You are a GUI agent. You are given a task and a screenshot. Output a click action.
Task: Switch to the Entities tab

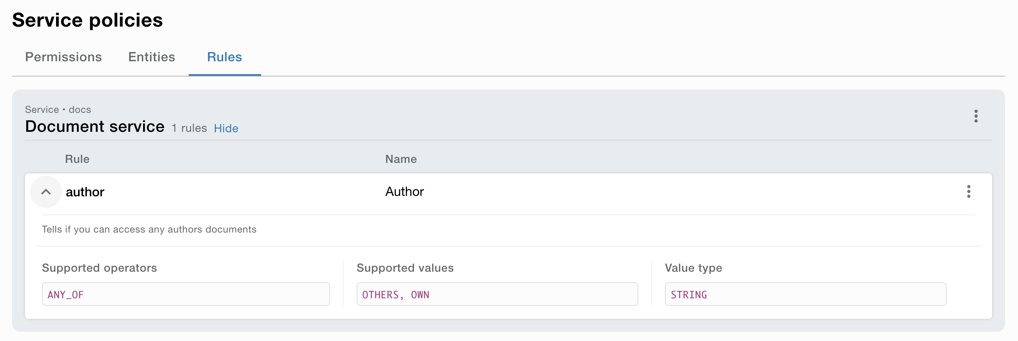(152, 57)
